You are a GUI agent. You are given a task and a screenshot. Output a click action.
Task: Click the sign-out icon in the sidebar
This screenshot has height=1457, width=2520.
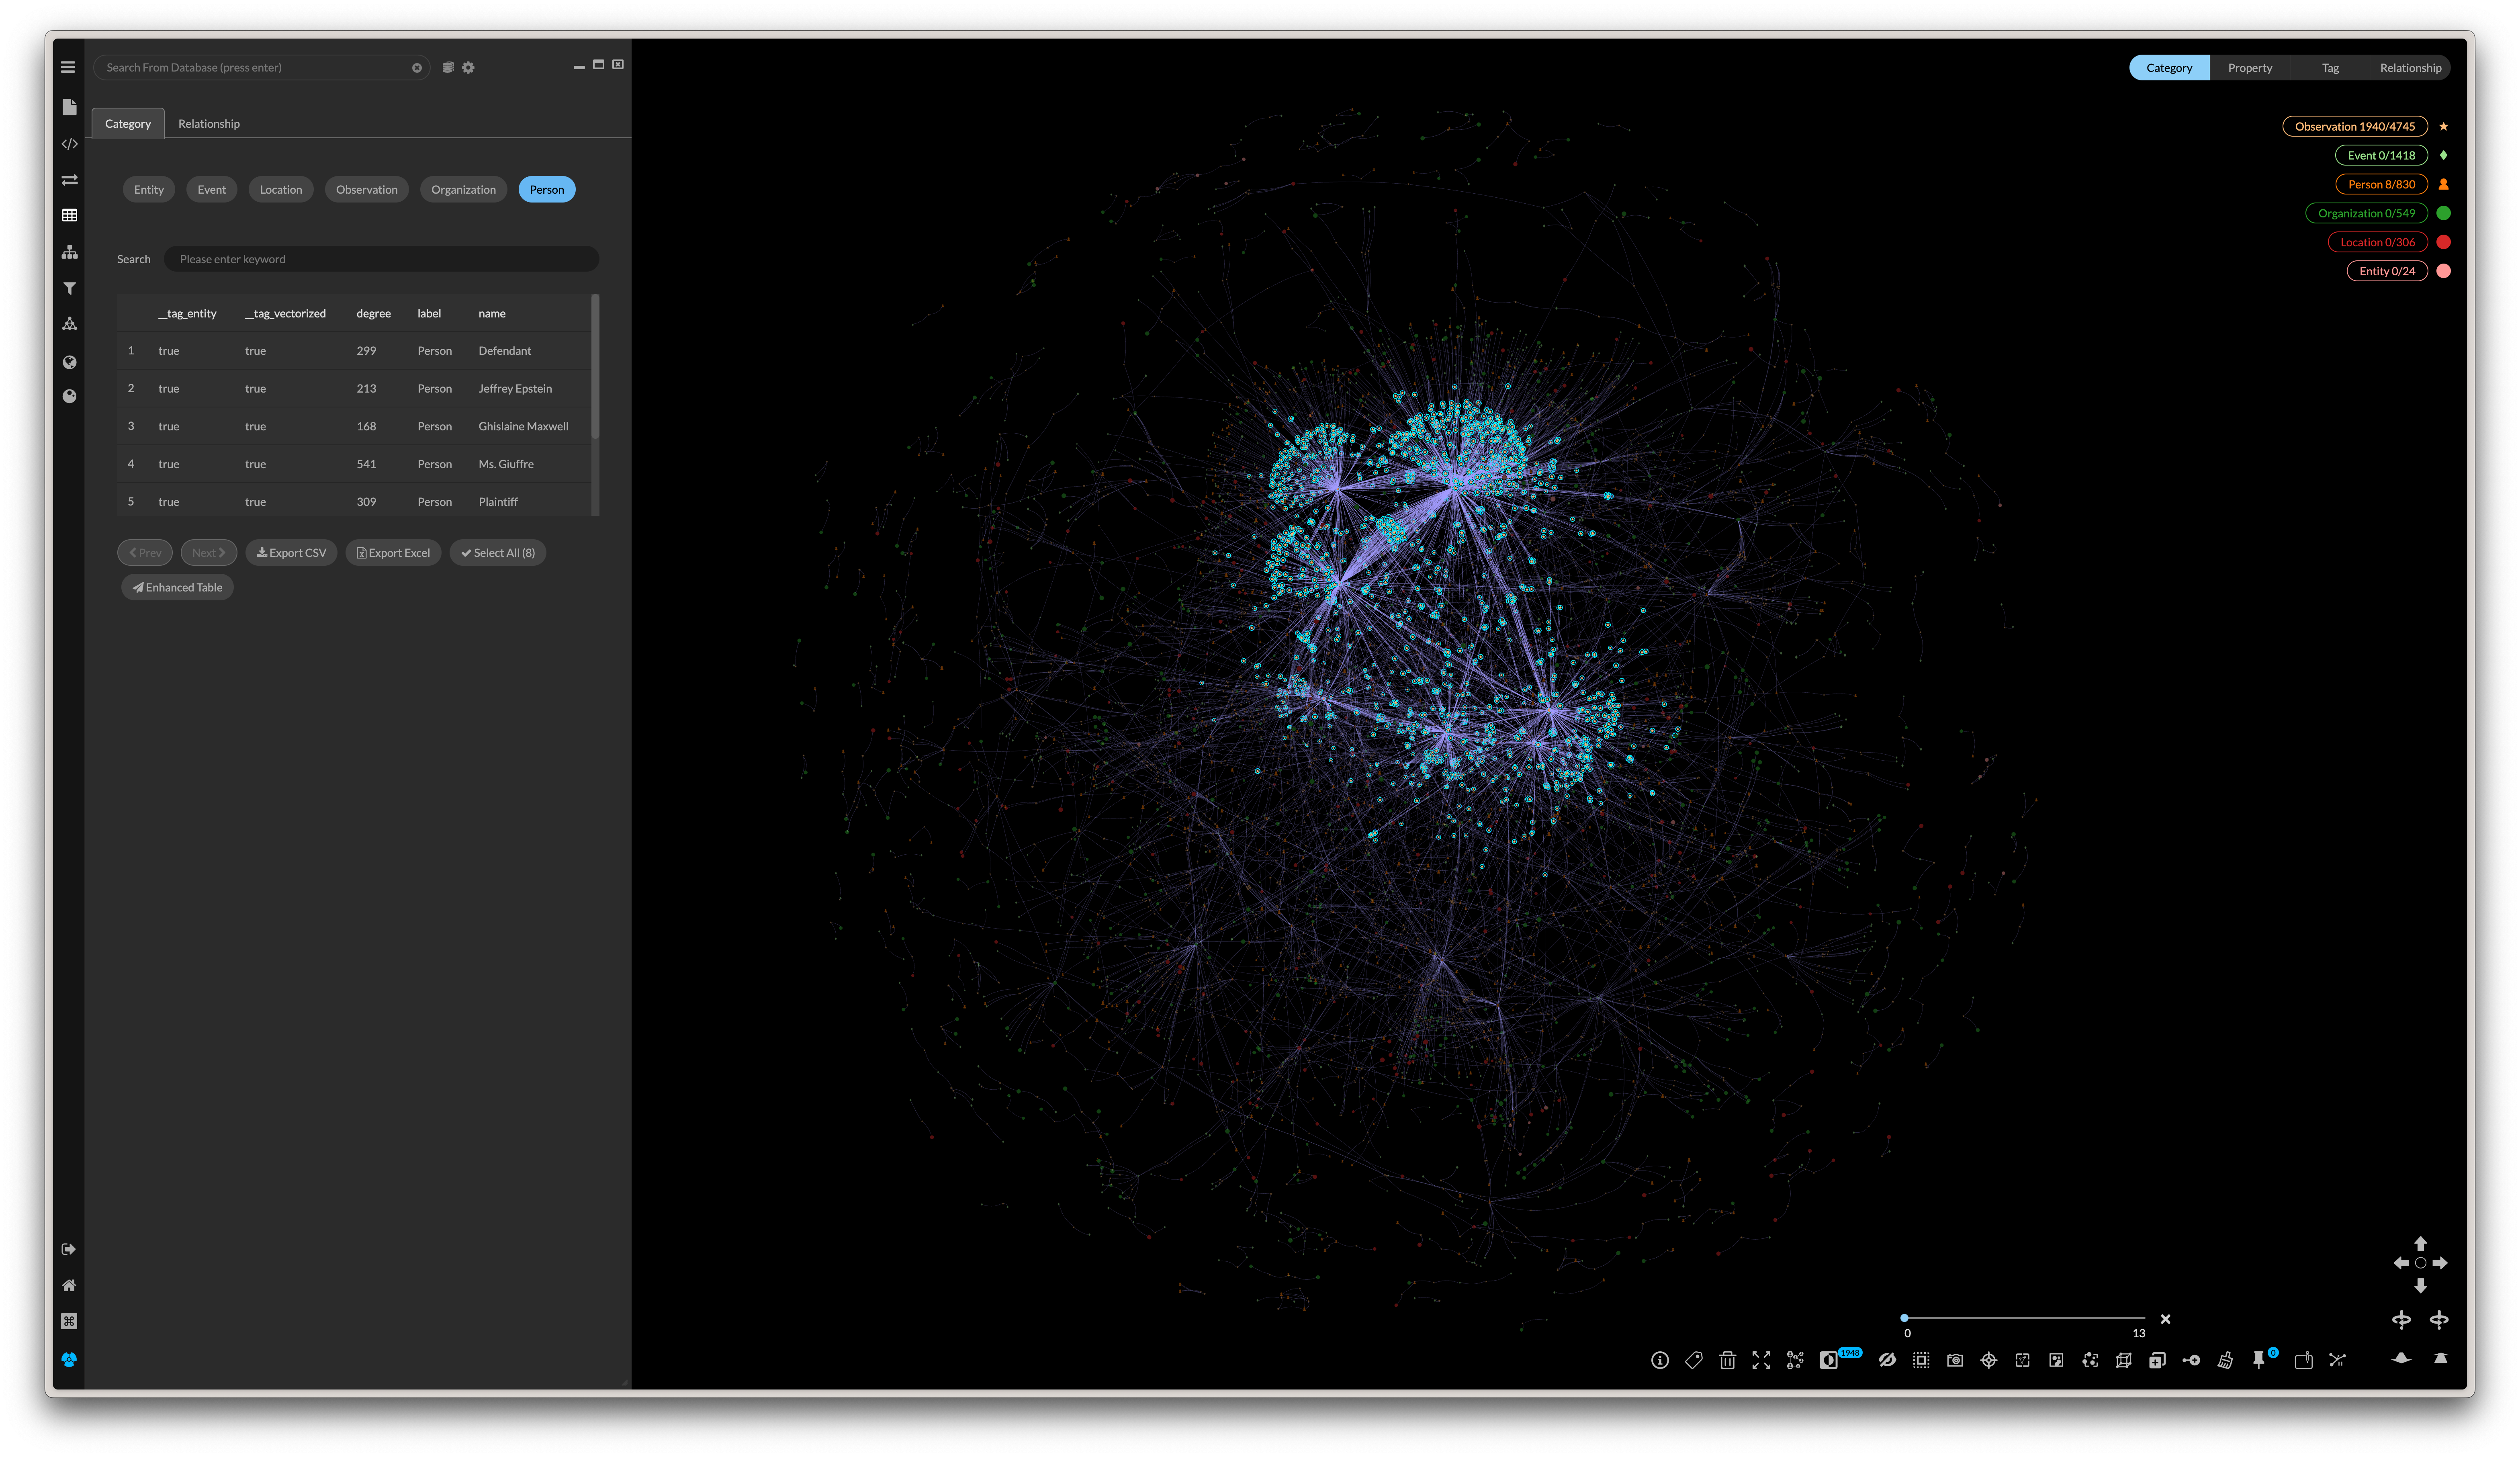(x=69, y=1249)
